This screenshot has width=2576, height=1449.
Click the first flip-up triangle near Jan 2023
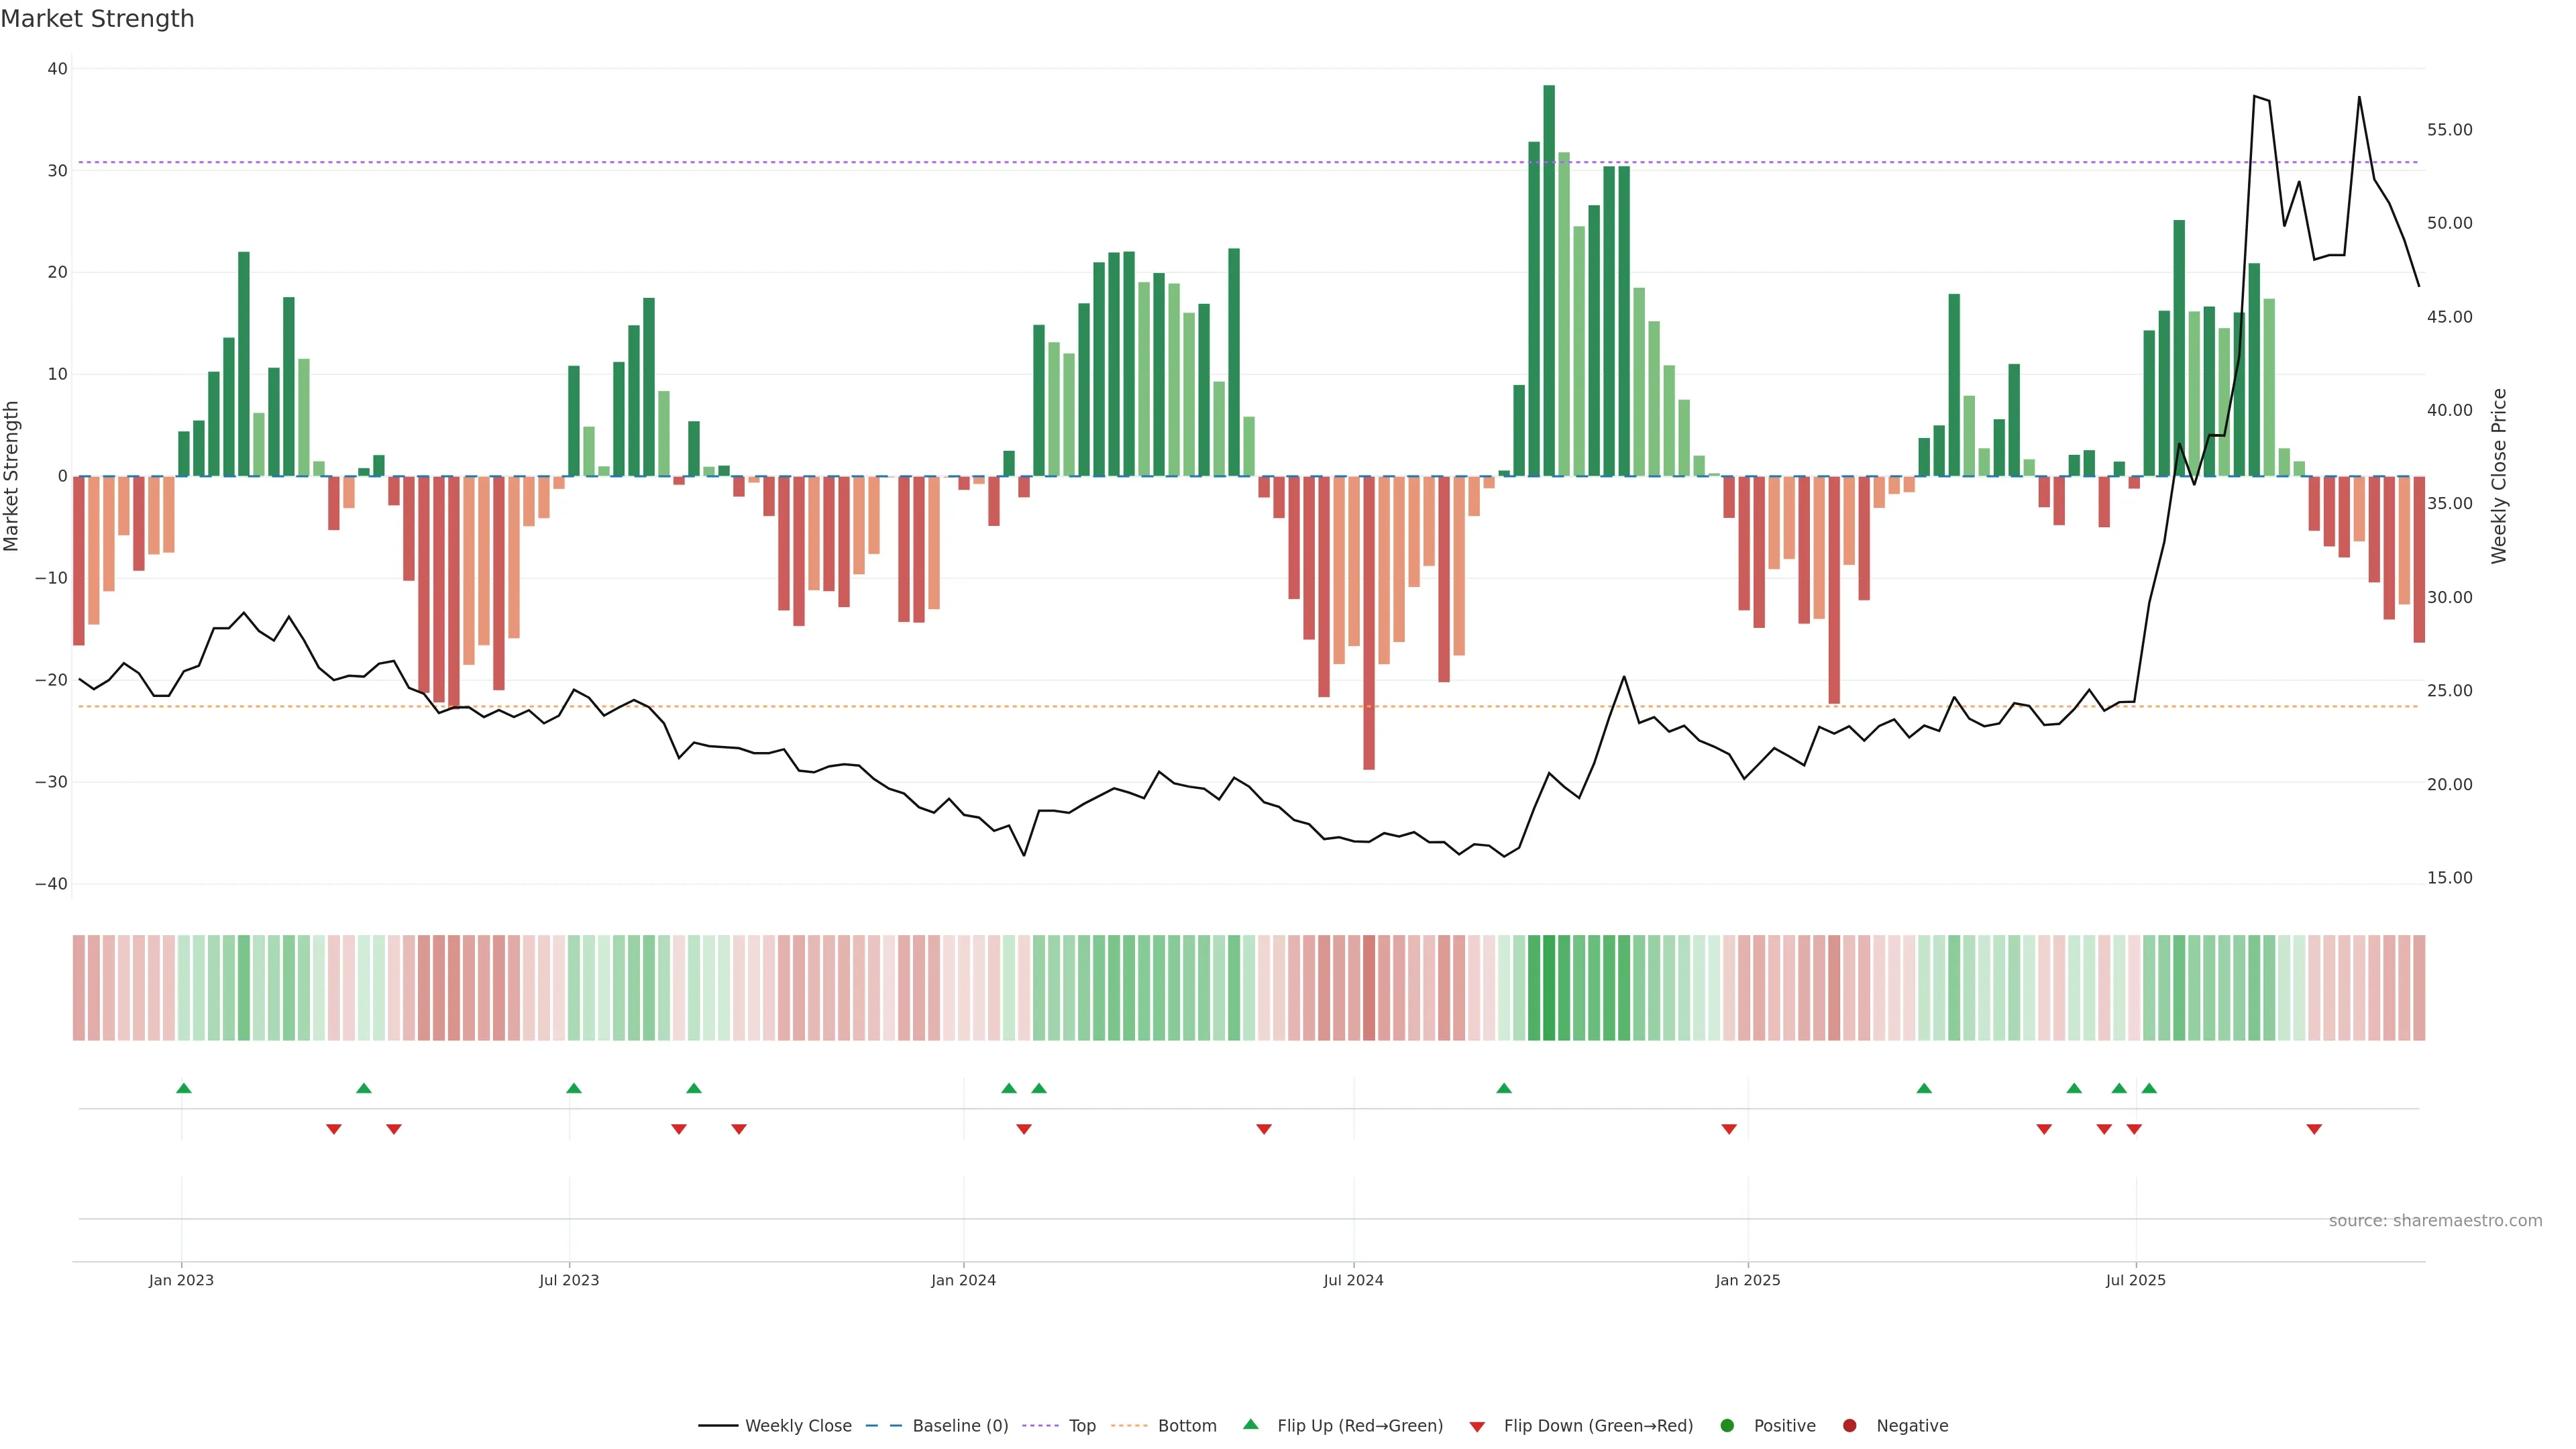(184, 1088)
